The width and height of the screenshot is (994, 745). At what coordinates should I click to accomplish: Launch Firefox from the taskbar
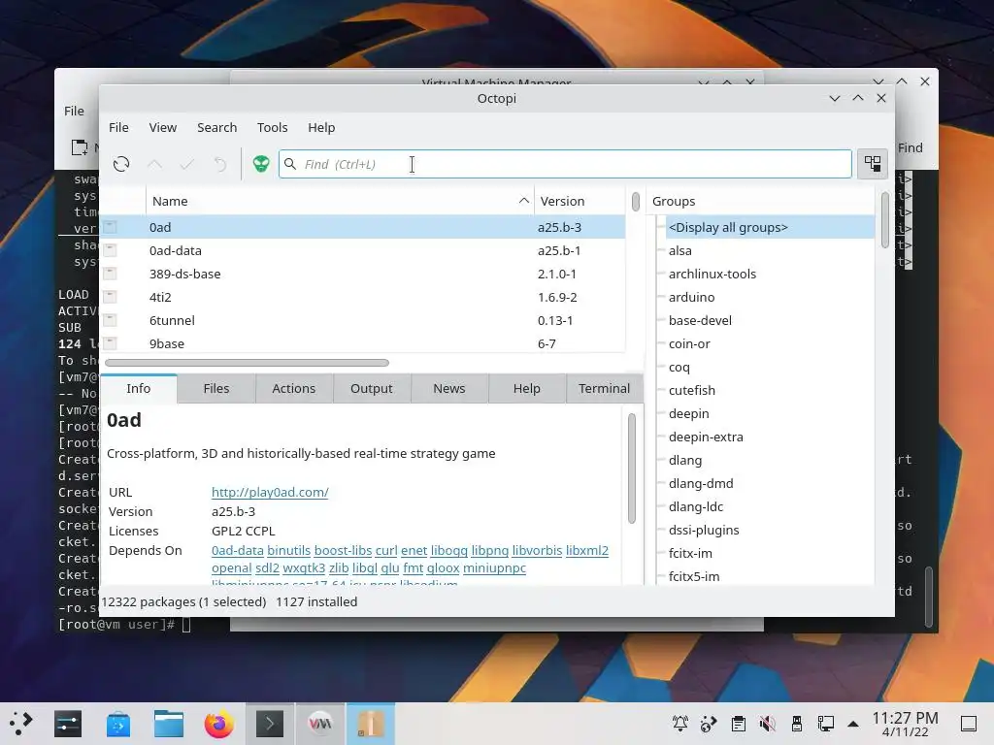point(218,724)
